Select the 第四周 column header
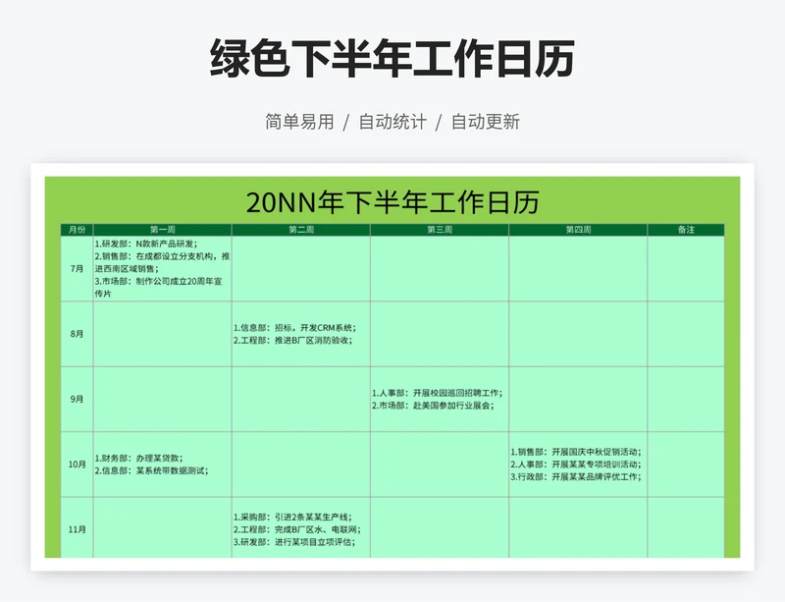 pos(578,230)
